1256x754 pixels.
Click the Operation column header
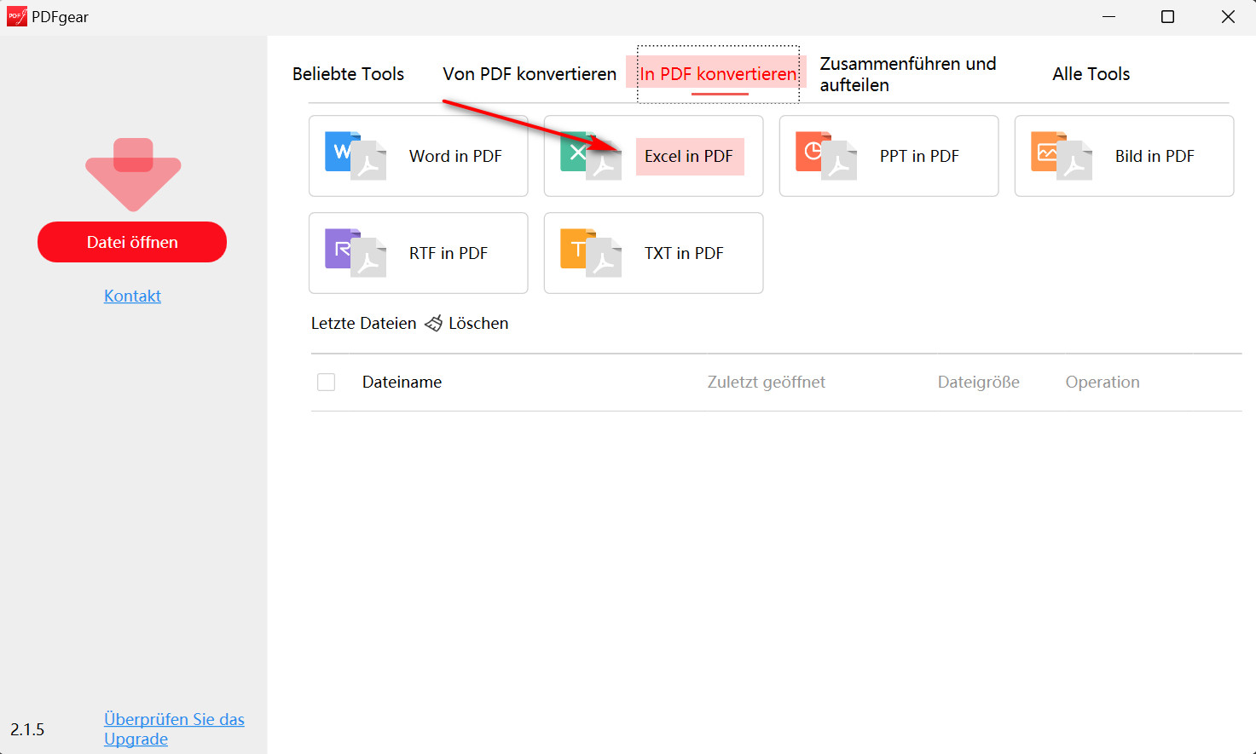click(x=1102, y=382)
